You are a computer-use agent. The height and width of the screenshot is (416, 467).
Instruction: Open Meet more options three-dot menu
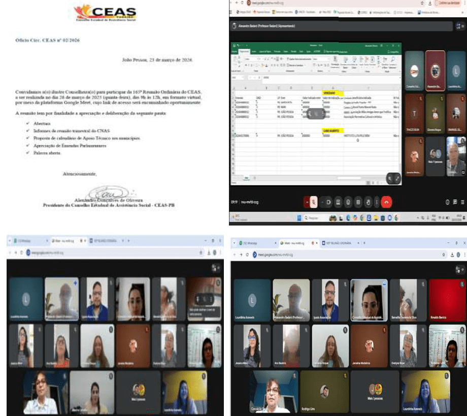coord(377,202)
